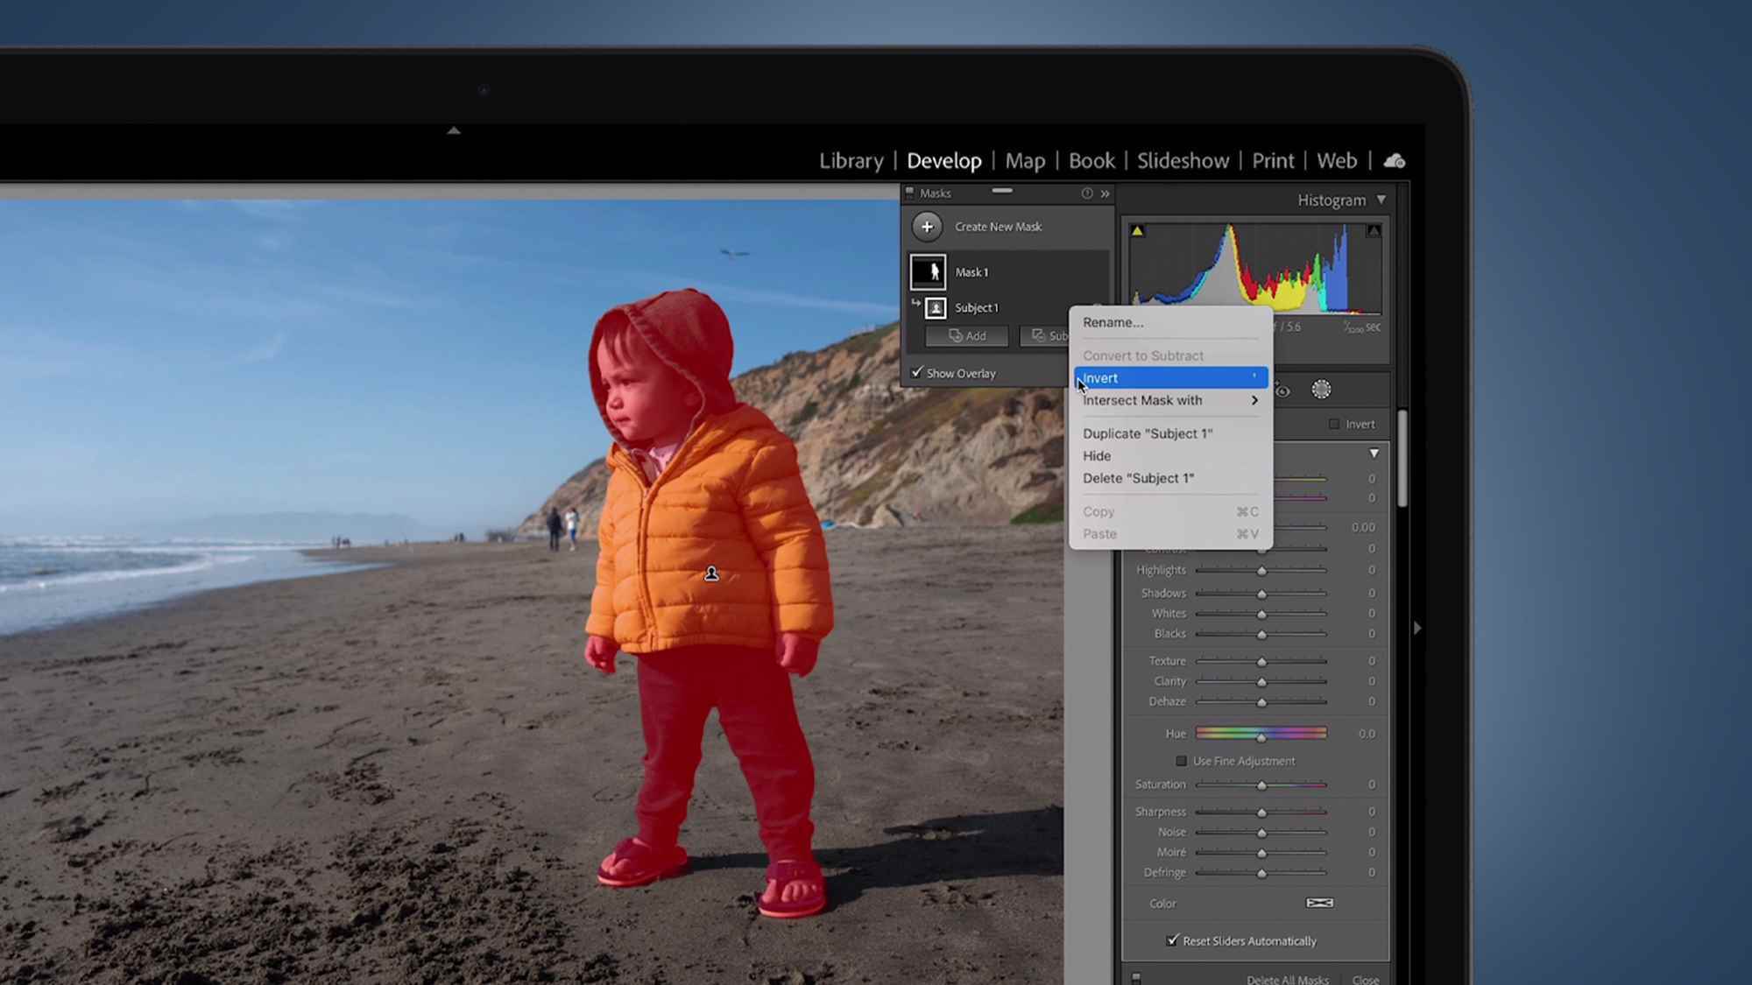Click the Mask 1 layer icon
1752x985 pixels.
[x=928, y=271]
